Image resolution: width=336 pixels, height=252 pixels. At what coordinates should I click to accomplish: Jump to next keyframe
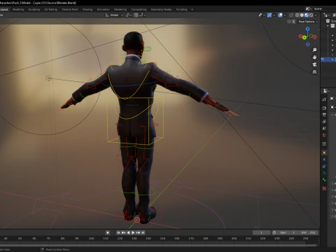(x=138, y=232)
